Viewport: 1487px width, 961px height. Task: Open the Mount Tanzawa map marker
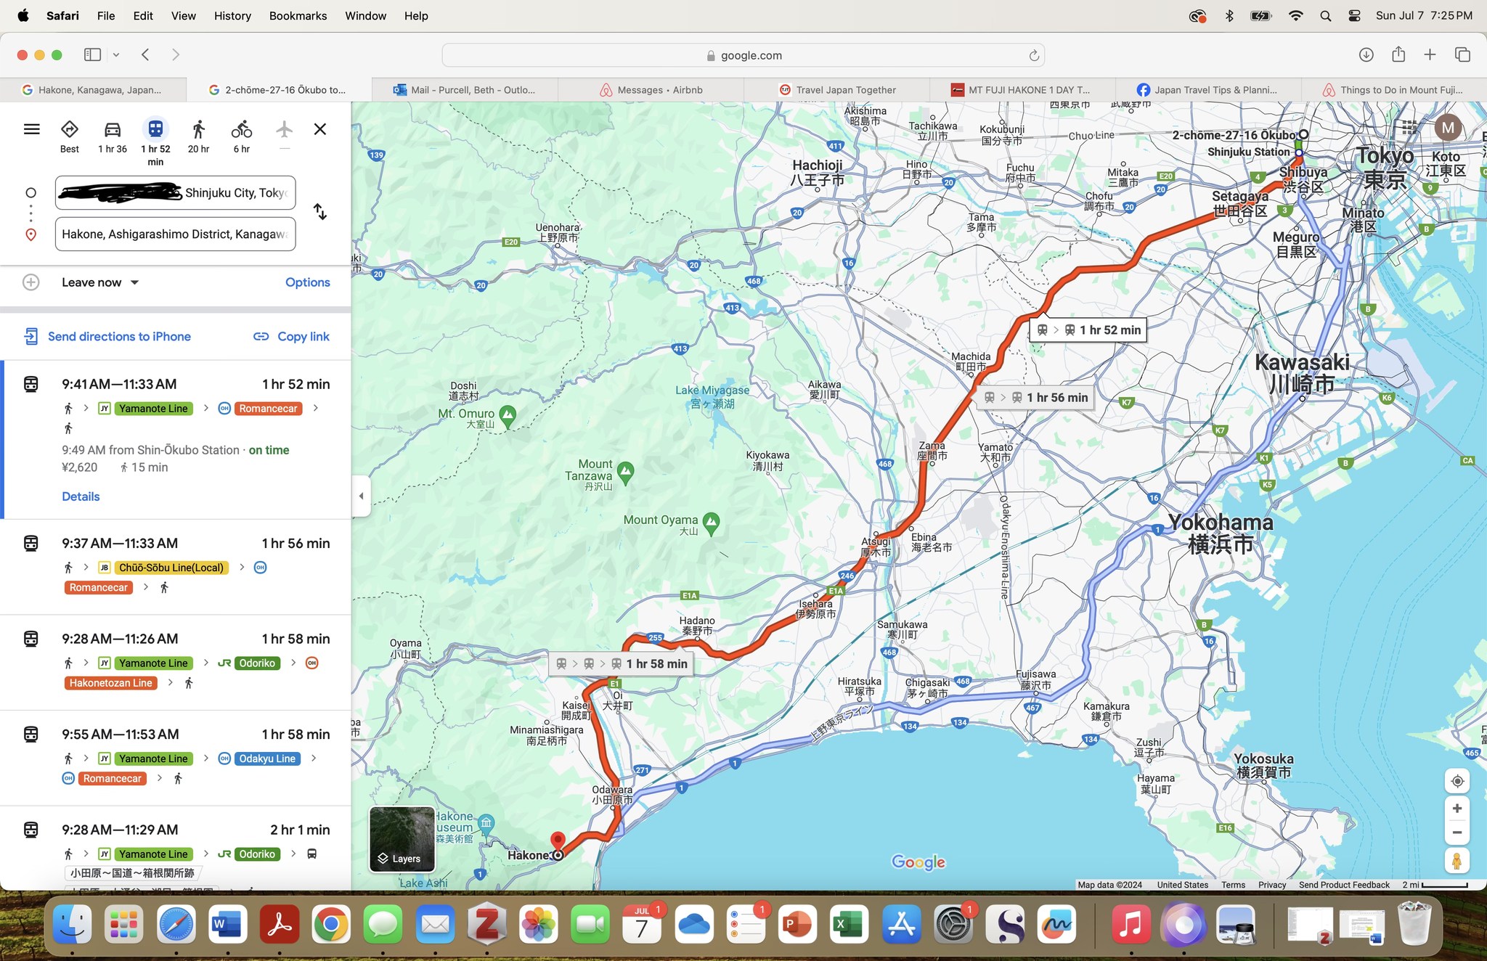point(625,472)
